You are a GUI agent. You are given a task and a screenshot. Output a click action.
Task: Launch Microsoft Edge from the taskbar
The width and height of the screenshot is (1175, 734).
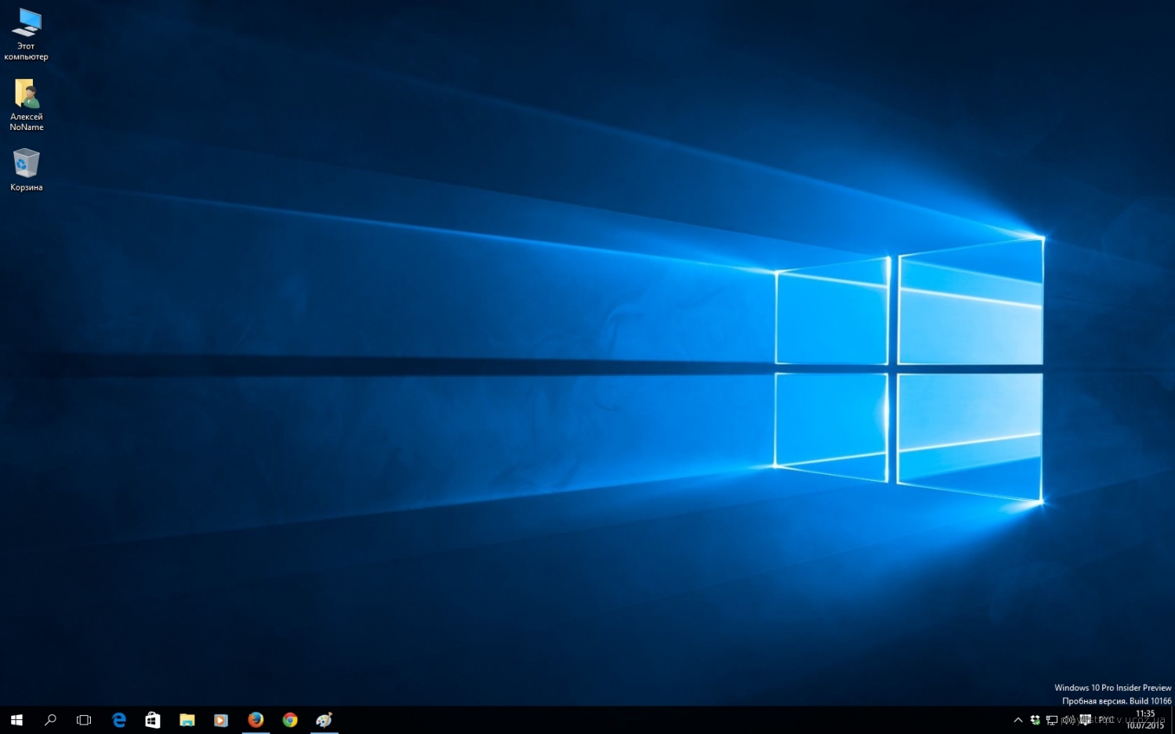tap(118, 720)
